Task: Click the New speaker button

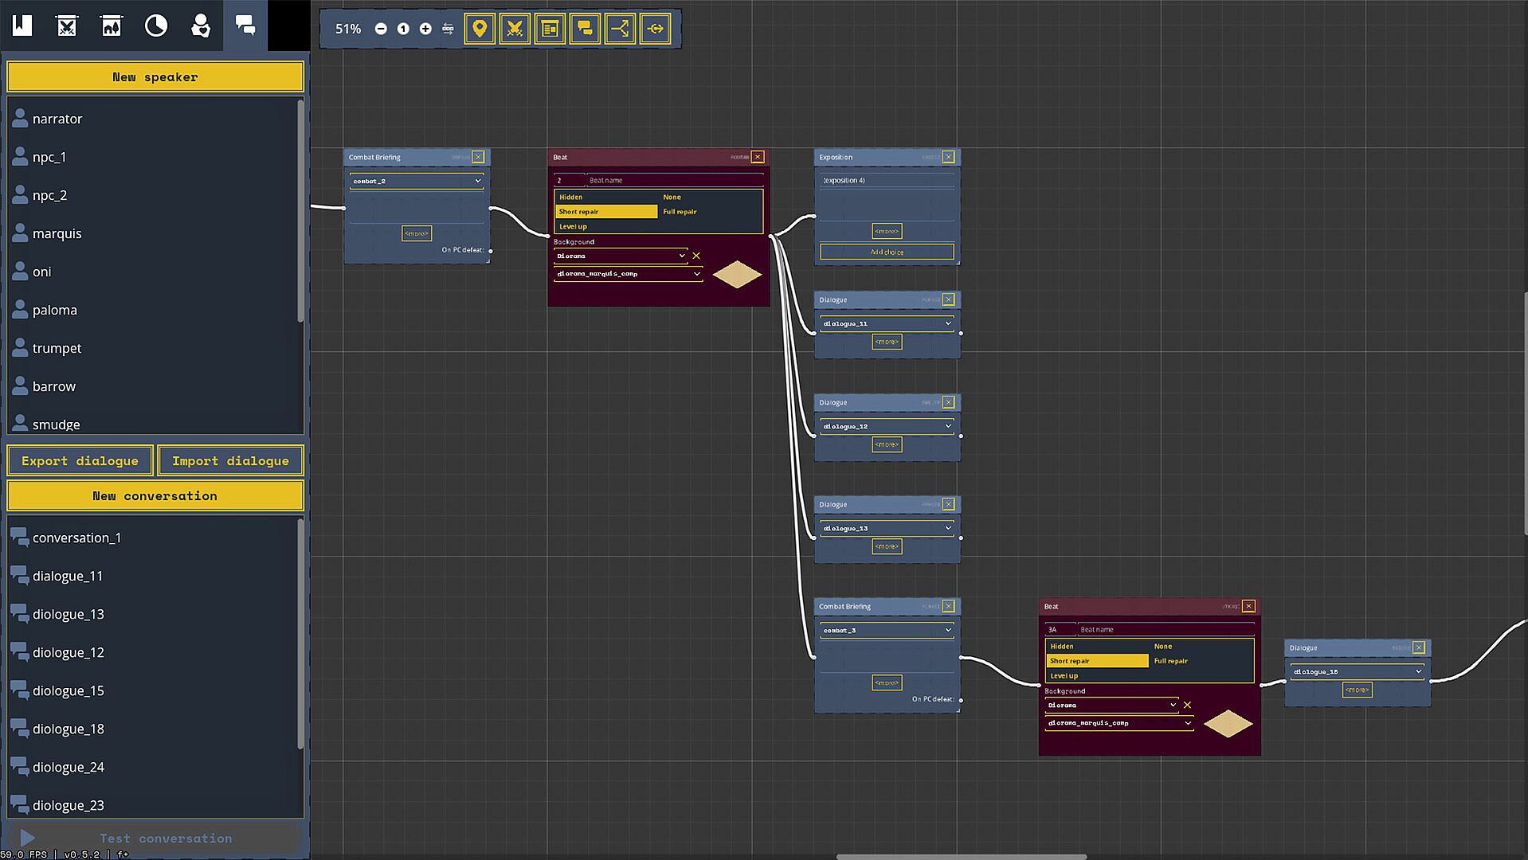Action: 155,77
